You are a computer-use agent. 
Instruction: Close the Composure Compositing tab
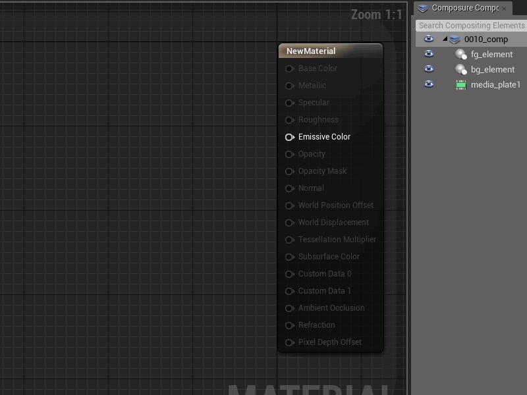pyautogui.click(x=505, y=9)
